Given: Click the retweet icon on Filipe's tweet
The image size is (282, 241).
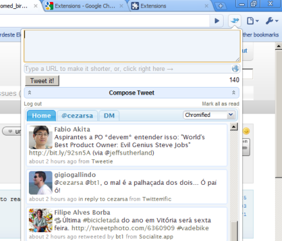Looking at the screenshot, I should tap(58, 220).
